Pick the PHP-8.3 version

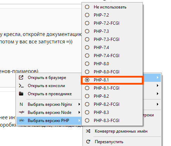point(112,112)
